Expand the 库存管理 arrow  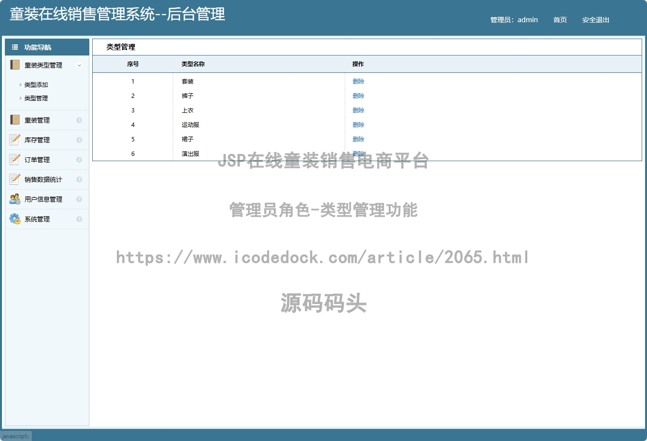79,140
